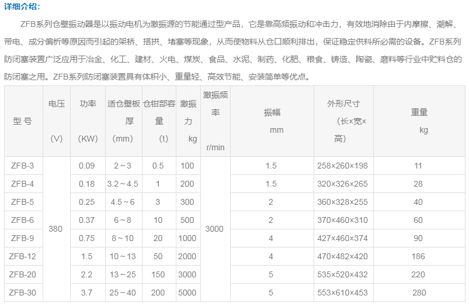
Task: Click the ZFB-12 model name
Action: pos(23,256)
